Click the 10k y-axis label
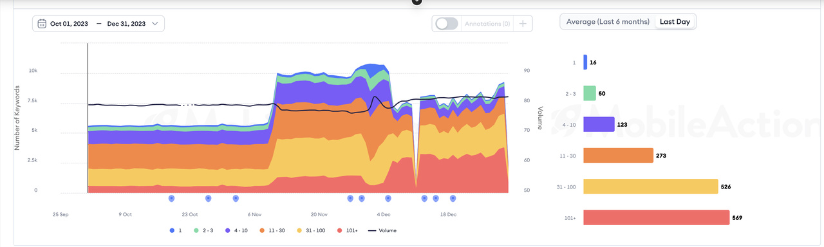This screenshot has height=247, width=824. (33, 70)
